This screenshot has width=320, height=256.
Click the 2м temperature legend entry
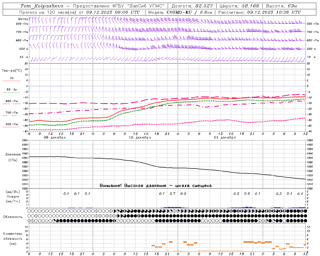click(11, 78)
